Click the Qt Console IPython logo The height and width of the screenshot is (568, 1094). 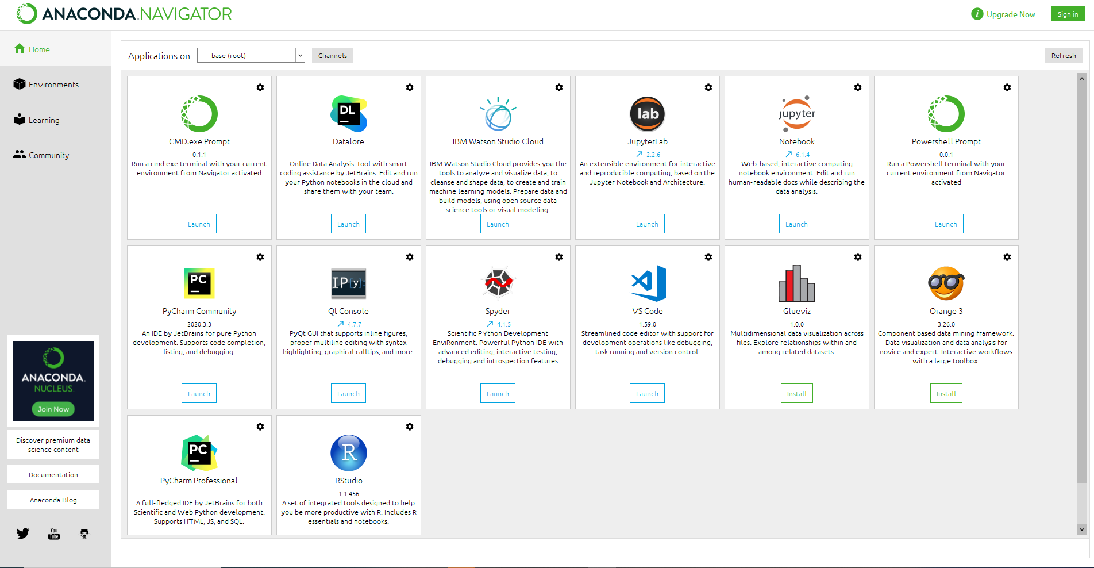pos(349,283)
